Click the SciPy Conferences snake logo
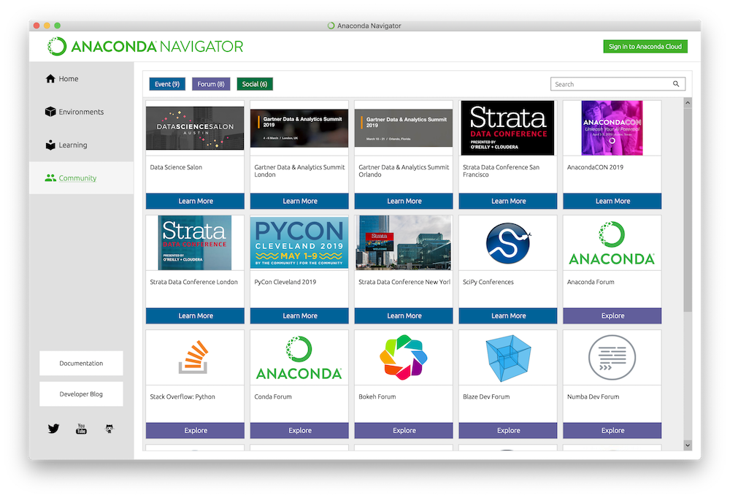 point(508,243)
